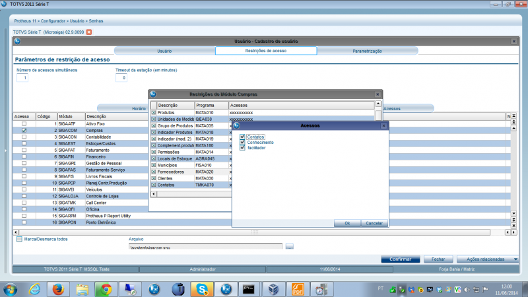Click the Locais de Estoque row icon
Screen dimensions: 528x297
coord(154,159)
